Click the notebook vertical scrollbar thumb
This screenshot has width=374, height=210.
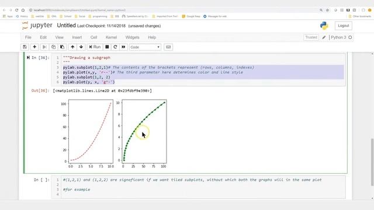372,162
